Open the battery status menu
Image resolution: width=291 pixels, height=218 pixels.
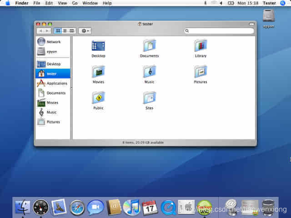tap(231, 3)
